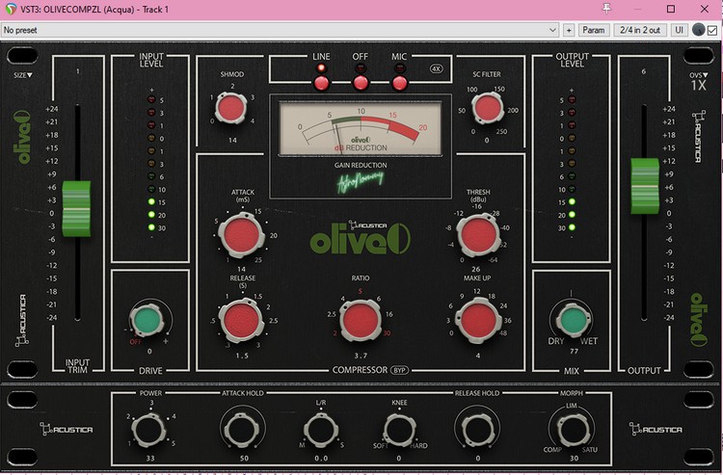Click the attack value 14
The image size is (723, 475).
[x=241, y=269]
